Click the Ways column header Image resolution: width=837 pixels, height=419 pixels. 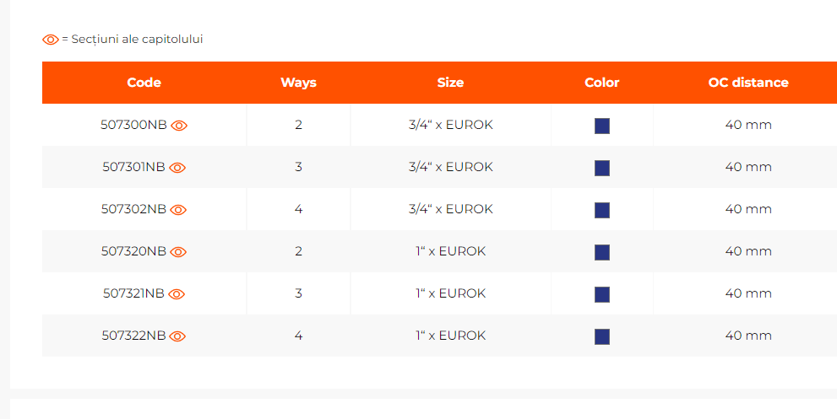coord(298,83)
